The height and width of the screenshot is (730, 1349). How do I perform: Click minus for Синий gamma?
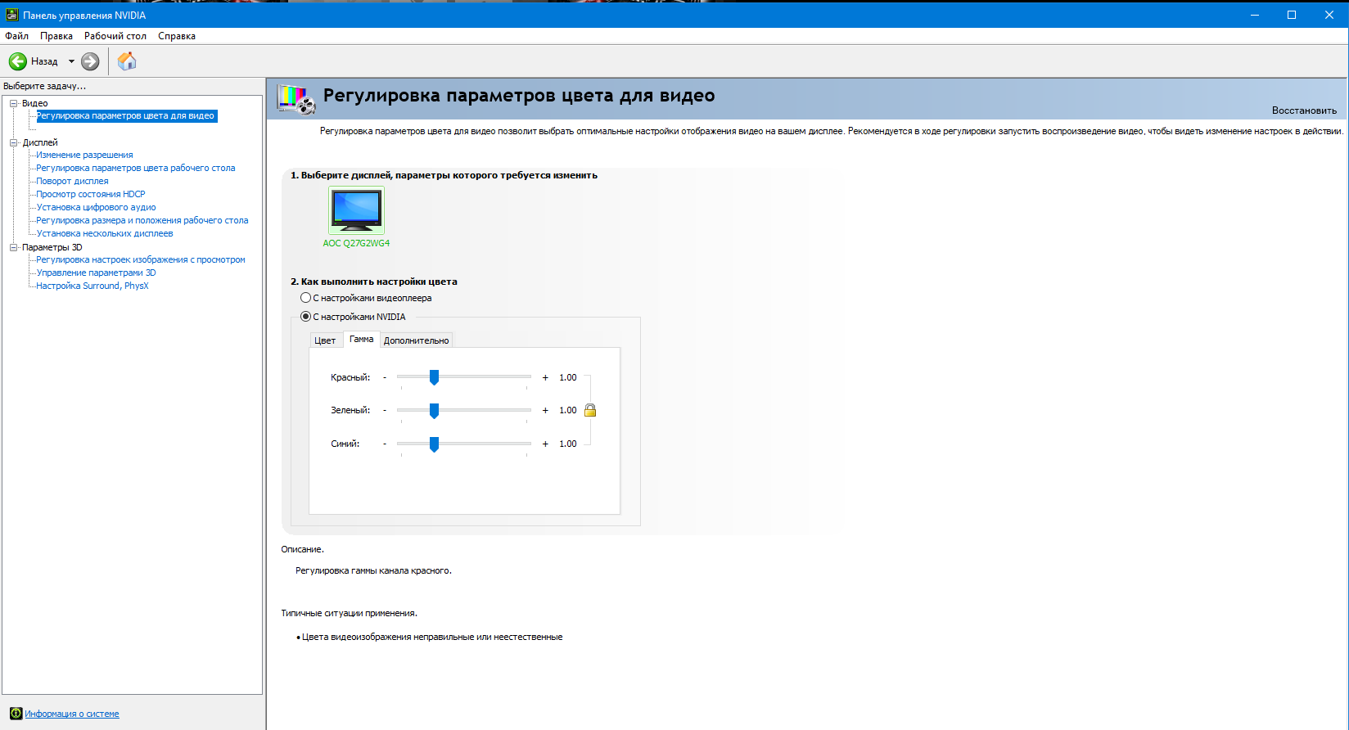coord(385,444)
